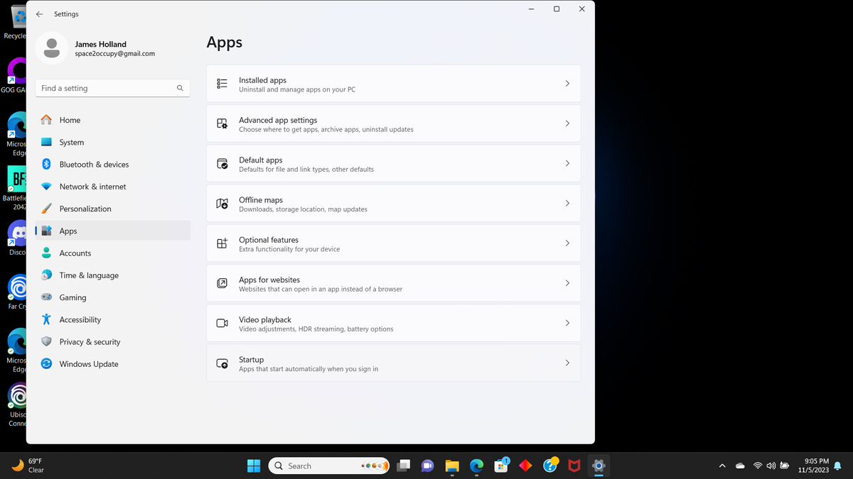
Task: Select the Bluetooth & devices sidebar icon
Action: pos(45,164)
